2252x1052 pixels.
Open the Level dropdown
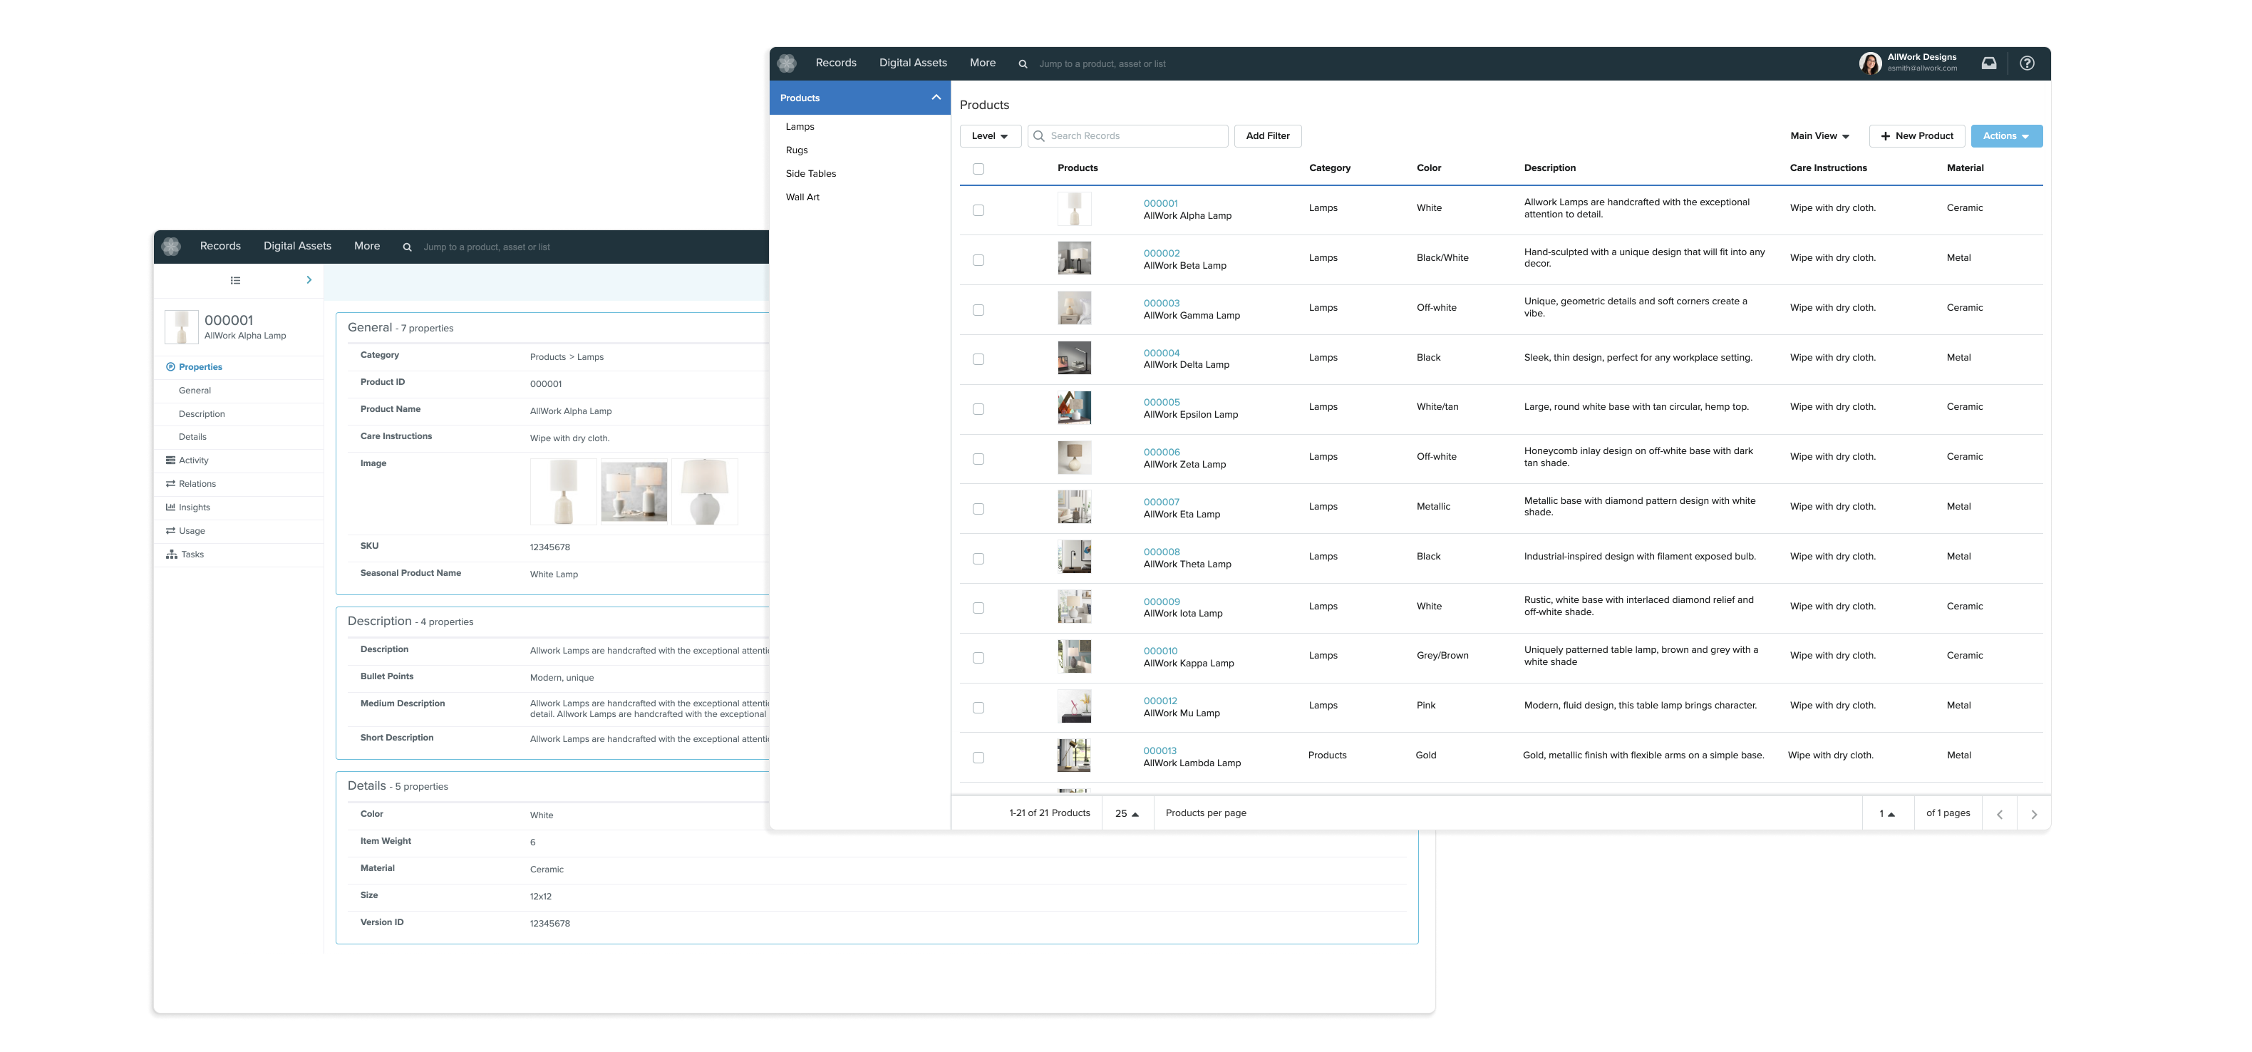point(990,136)
